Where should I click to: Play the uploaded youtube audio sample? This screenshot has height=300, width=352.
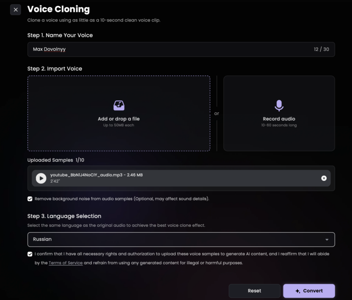tap(41, 178)
